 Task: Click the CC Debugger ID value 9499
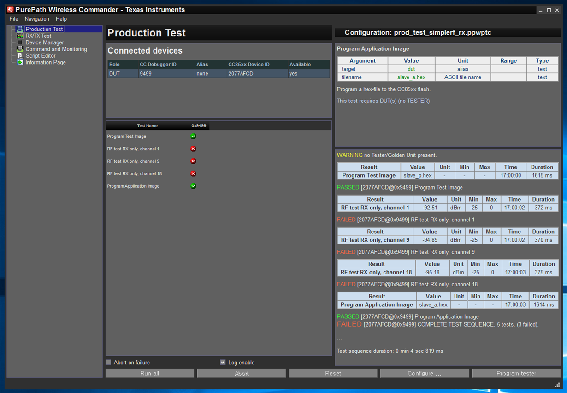click(166, 74)
